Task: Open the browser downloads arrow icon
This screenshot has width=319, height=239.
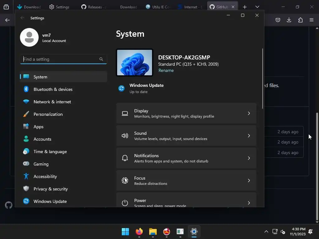Action: tap(289, 20)
